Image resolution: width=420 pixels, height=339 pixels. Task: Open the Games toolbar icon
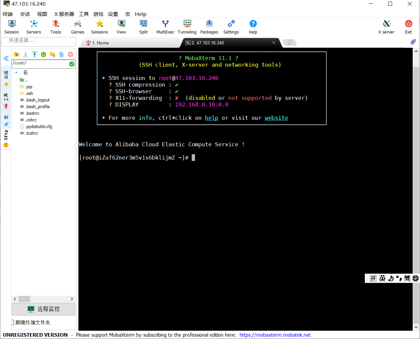tap(77, 27)
